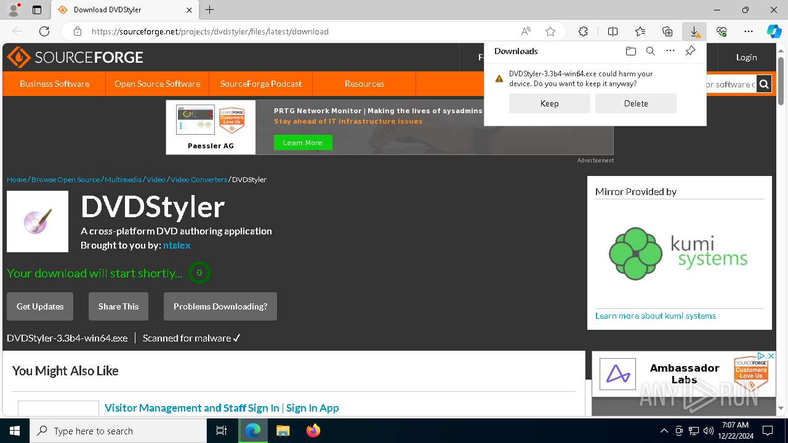The width and height of the screenshot is (788, 443).
Task: Open the Copilot sidebar icon
Action: (774, 31)
